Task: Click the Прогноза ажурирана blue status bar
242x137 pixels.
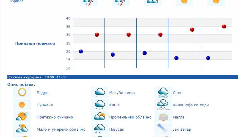Action: [x=122, y=77]
